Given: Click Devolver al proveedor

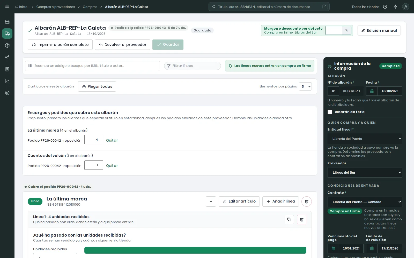Looking at the screenshot, I should click(x=122, y=45).
